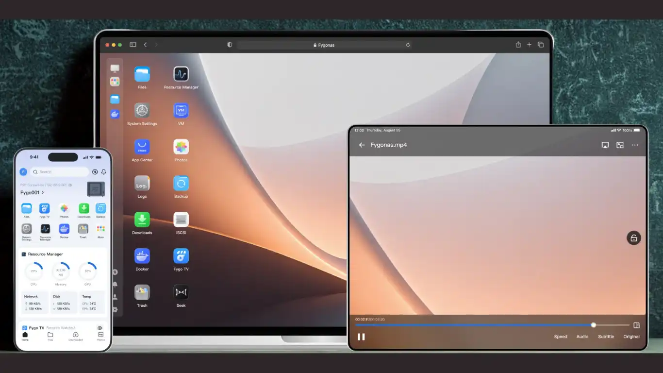Open the Files app on the laptop desktop
The height and width of the screenshot is (373, 663).
point(142,74)
